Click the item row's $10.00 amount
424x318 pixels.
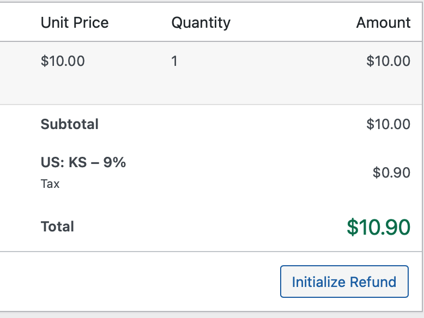point(388,60)
